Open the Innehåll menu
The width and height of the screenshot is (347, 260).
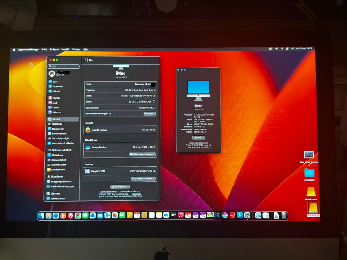point(65,49)
